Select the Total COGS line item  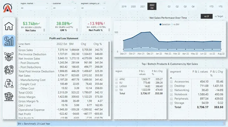point(26,93)
